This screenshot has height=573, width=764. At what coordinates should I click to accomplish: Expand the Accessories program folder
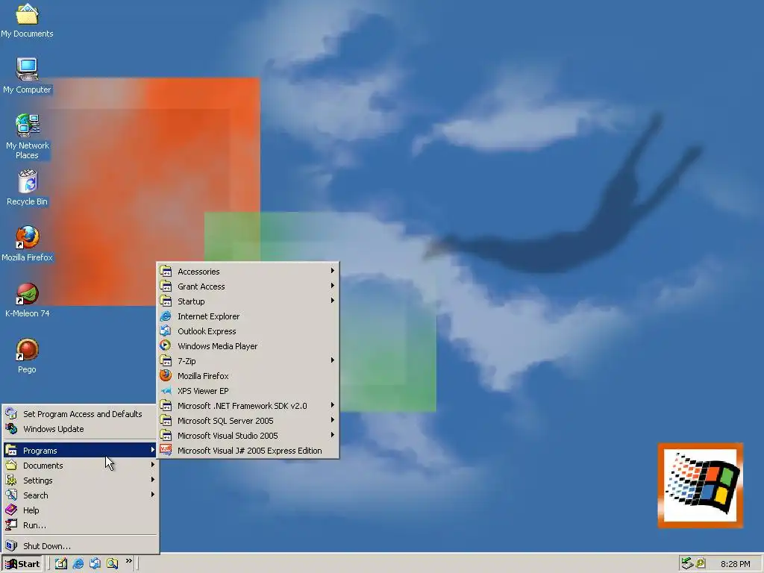pyautogui.click(x=248, y=272)
